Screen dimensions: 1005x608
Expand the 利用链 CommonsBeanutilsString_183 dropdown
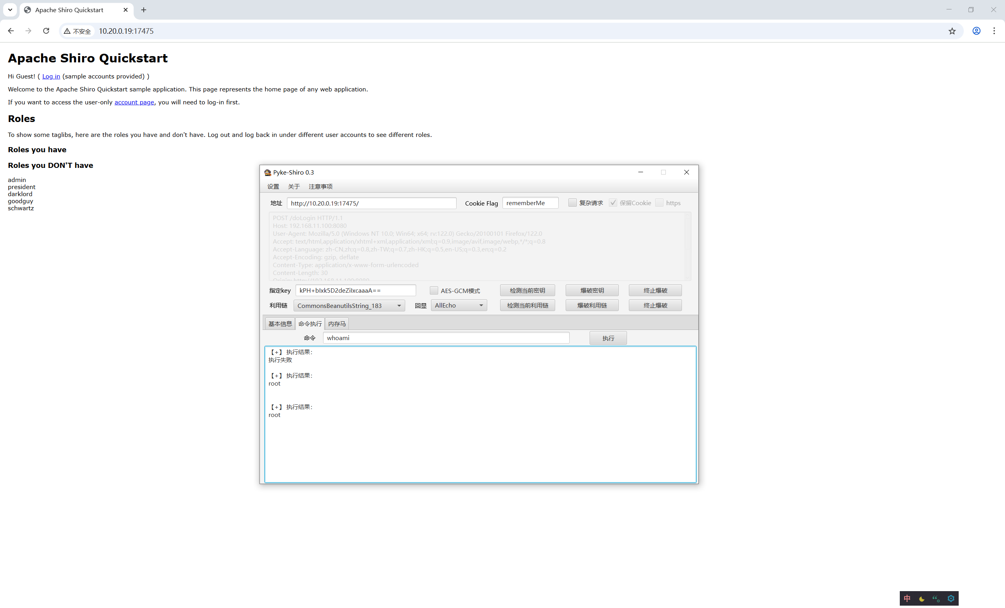tap(349, 306)
